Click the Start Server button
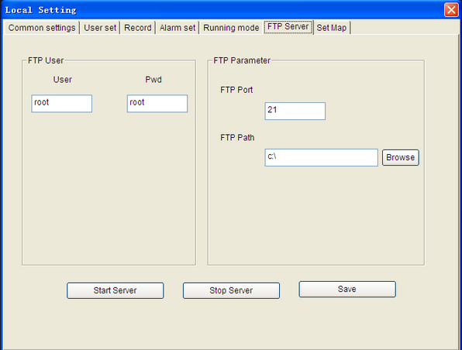This screenshot has width=462, height=350. click(x=115, y=290)
